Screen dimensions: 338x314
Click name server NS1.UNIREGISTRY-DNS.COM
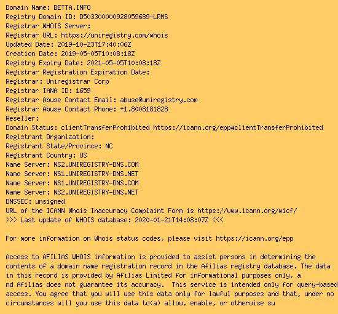click(x=96, y=183)
